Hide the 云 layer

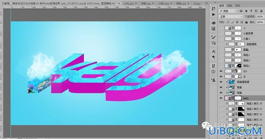[x=221, y=77]
